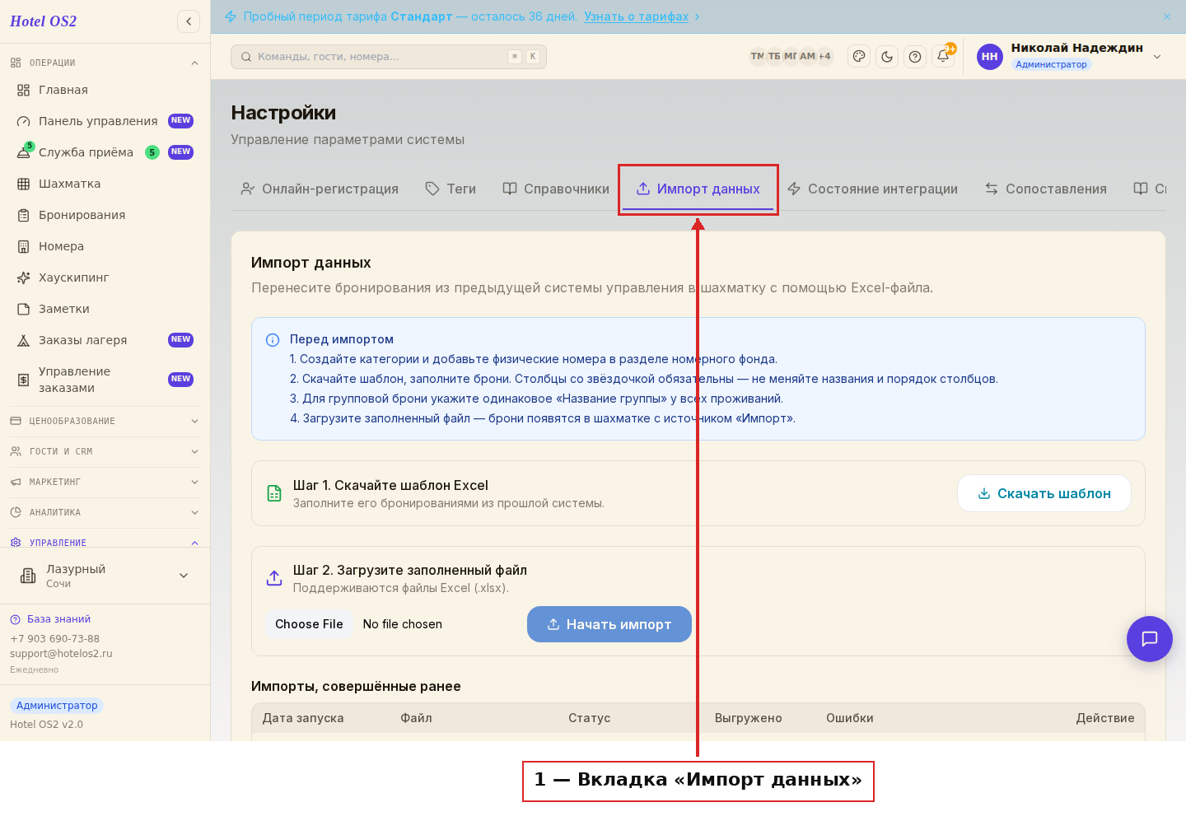
Task: Follow the Узнать о тарифах link
Action: click(x=636, y=16)
